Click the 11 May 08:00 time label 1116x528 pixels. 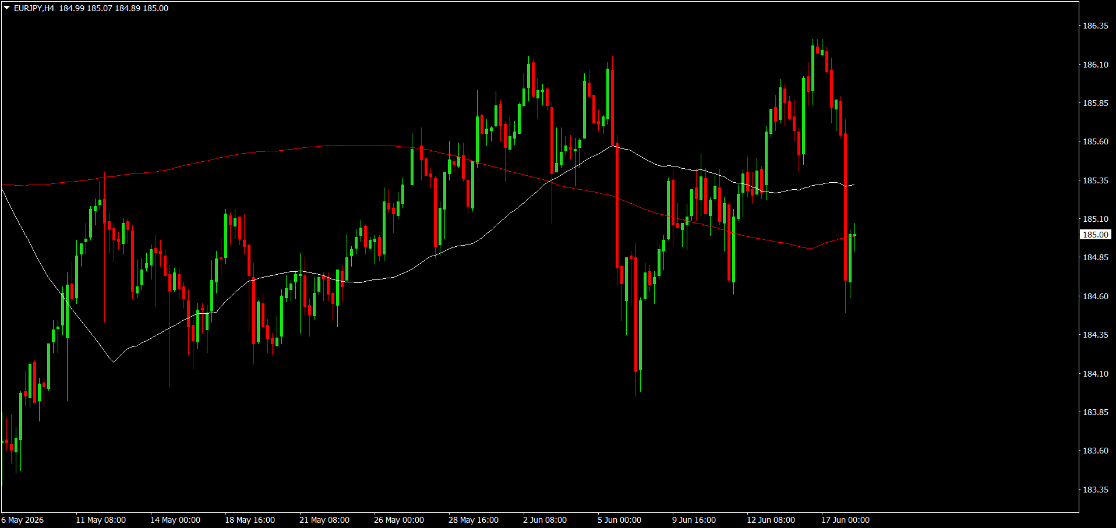point(101,520)
